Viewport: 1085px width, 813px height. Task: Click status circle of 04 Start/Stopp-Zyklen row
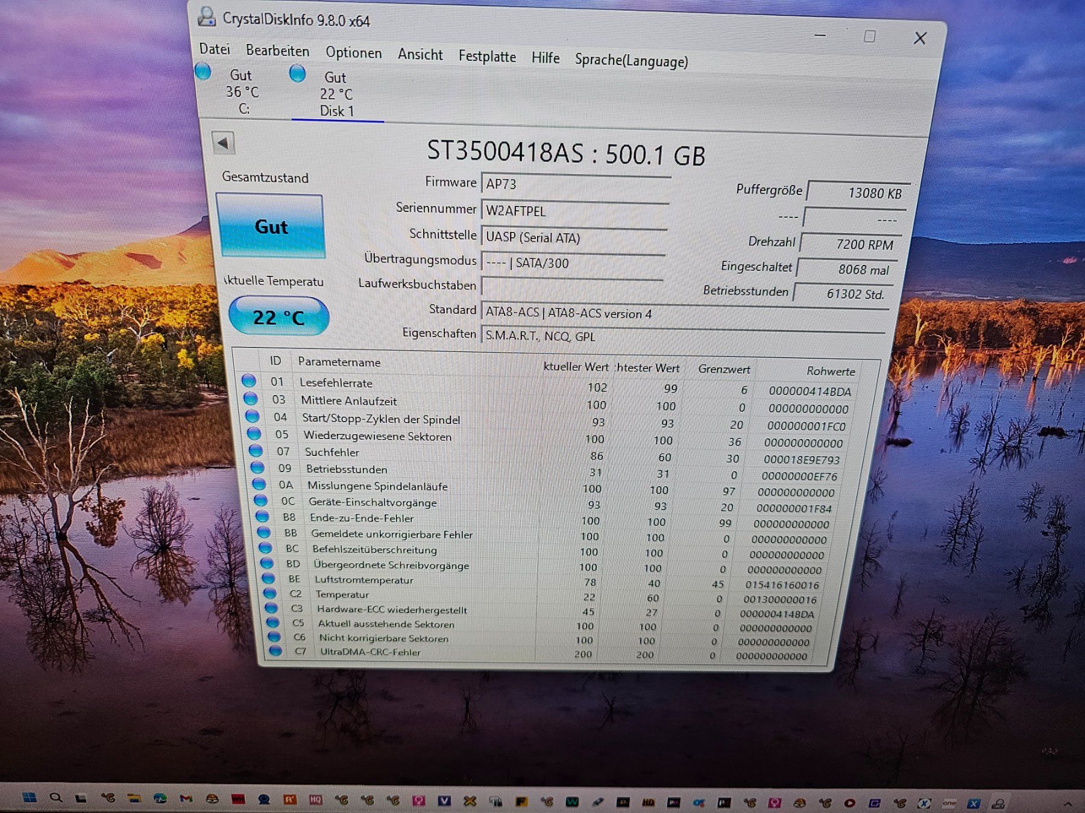[x=252, y=416]
